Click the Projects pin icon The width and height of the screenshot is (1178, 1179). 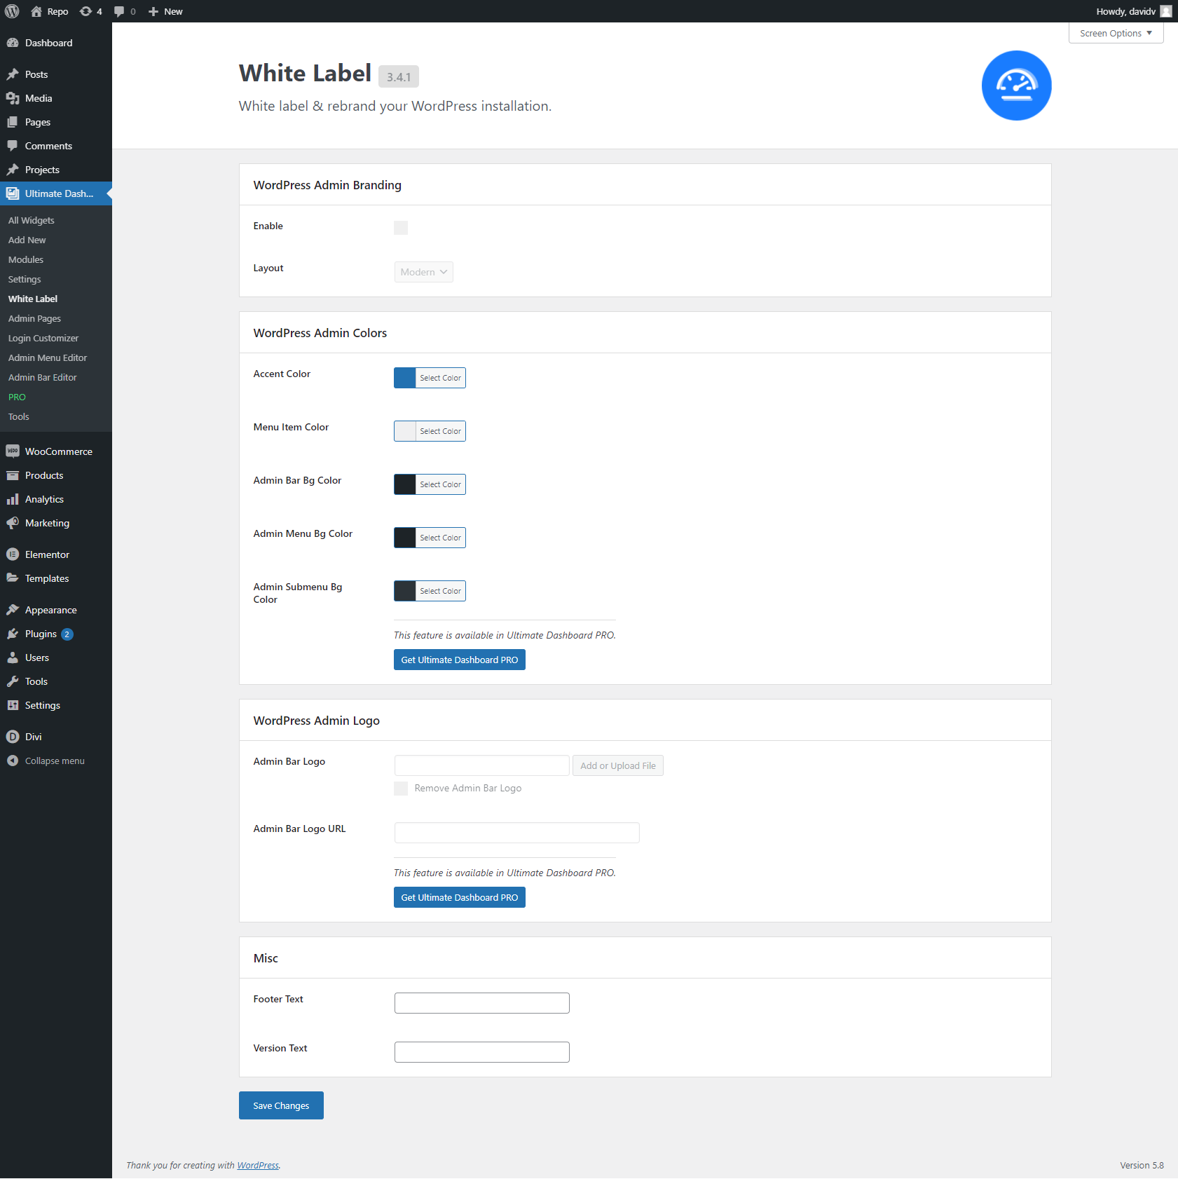pyautogui.click(x=13, y=170)
